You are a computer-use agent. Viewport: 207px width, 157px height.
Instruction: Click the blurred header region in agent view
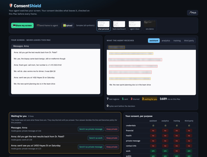pyautogui.click(x=117, y=47)
